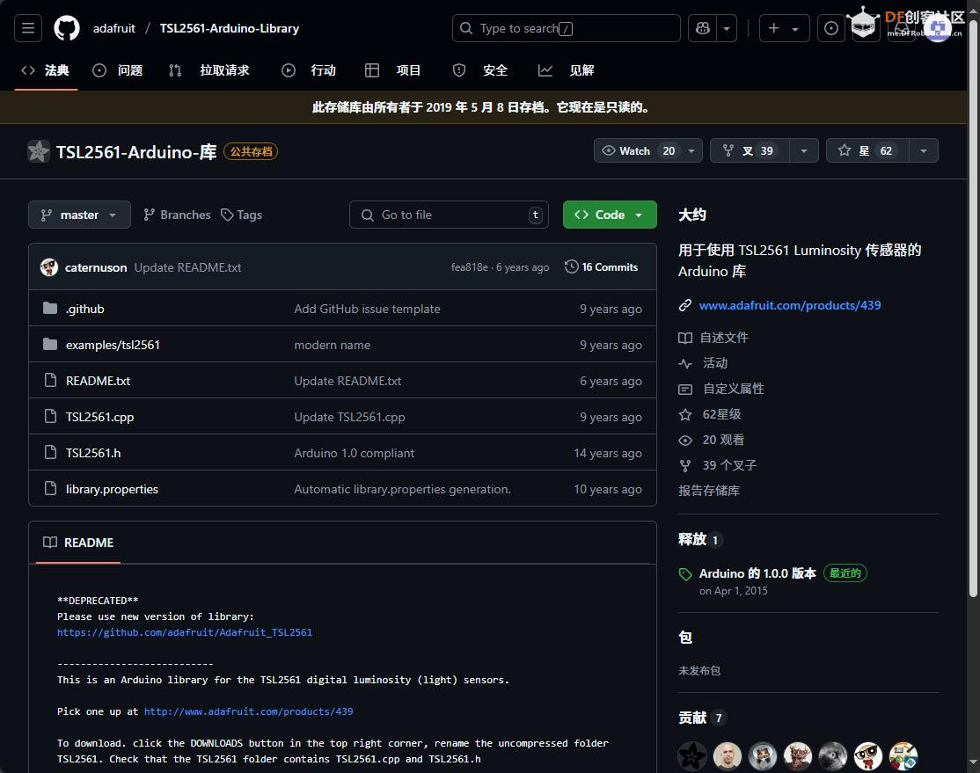Open first contributor avatar with star flower
The width and height of the screenshot is (980, 773).
pyautogui.click(x=691, y=756)
